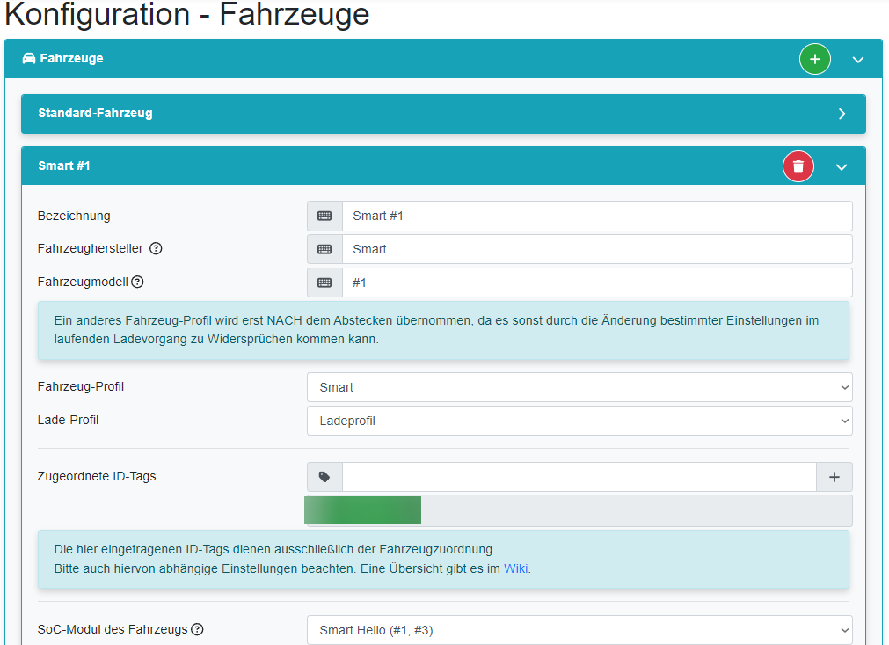889x645 pixels.
Task: Edit the Fahrzeughersteller text field
Action: click(597, 249)
